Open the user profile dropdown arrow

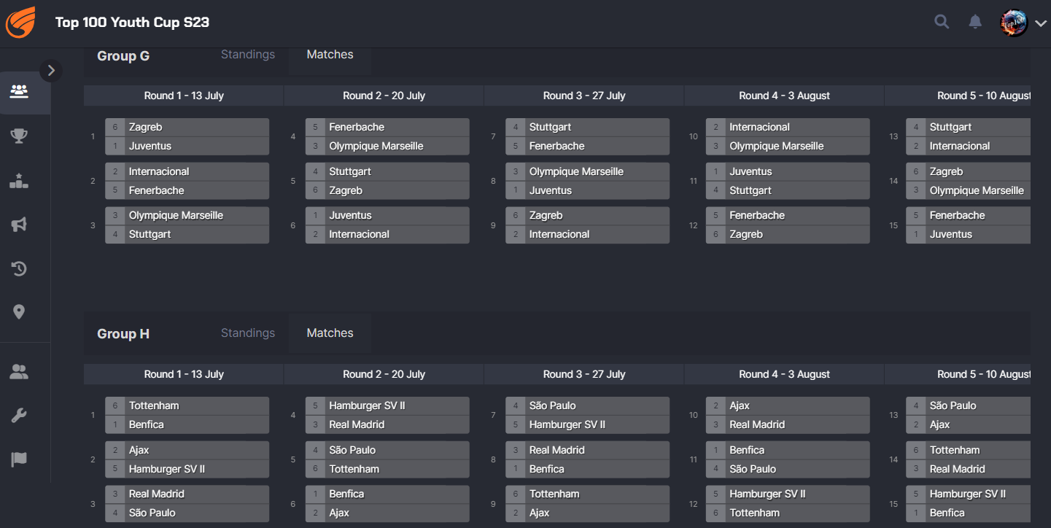(1041, 23)
